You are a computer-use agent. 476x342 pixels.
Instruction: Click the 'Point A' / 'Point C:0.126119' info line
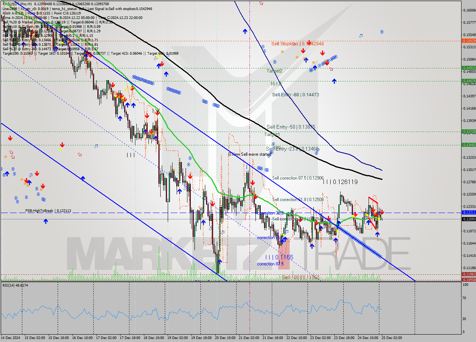click(x=41, y=13)
